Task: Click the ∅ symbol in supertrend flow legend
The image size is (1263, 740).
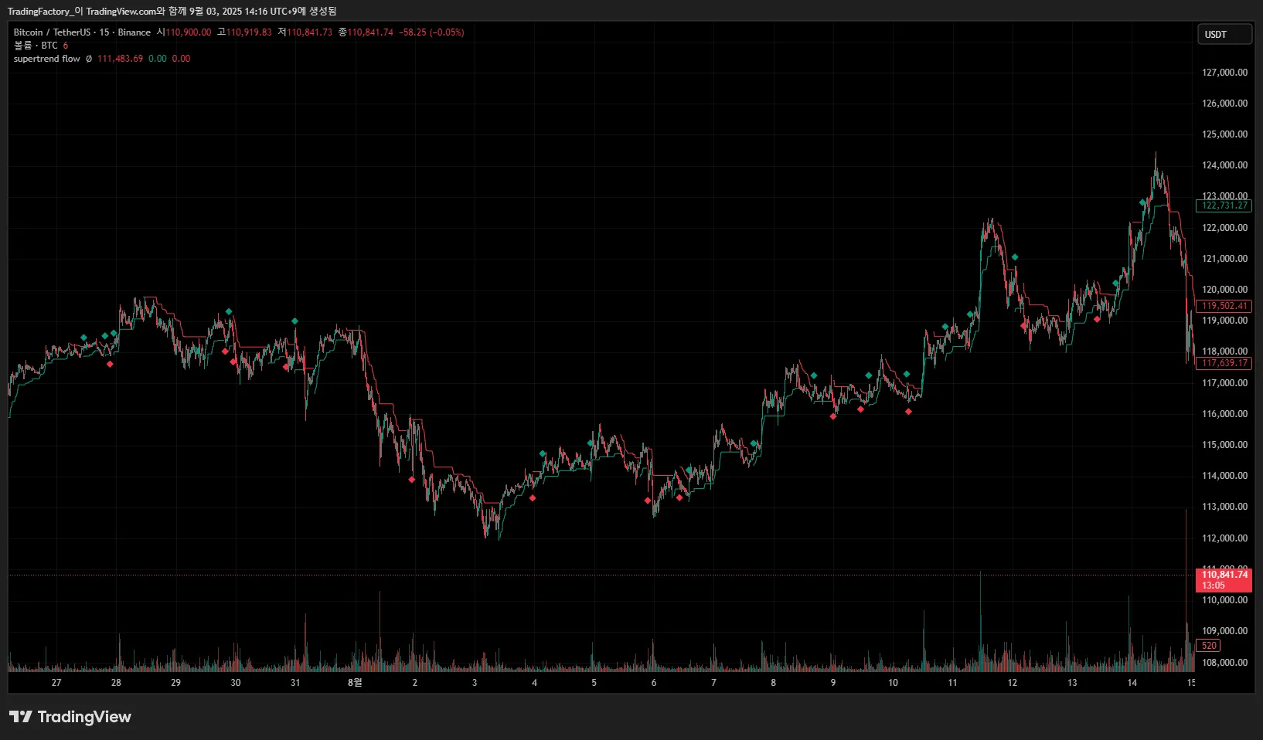Action: click(x=89, y=59)
